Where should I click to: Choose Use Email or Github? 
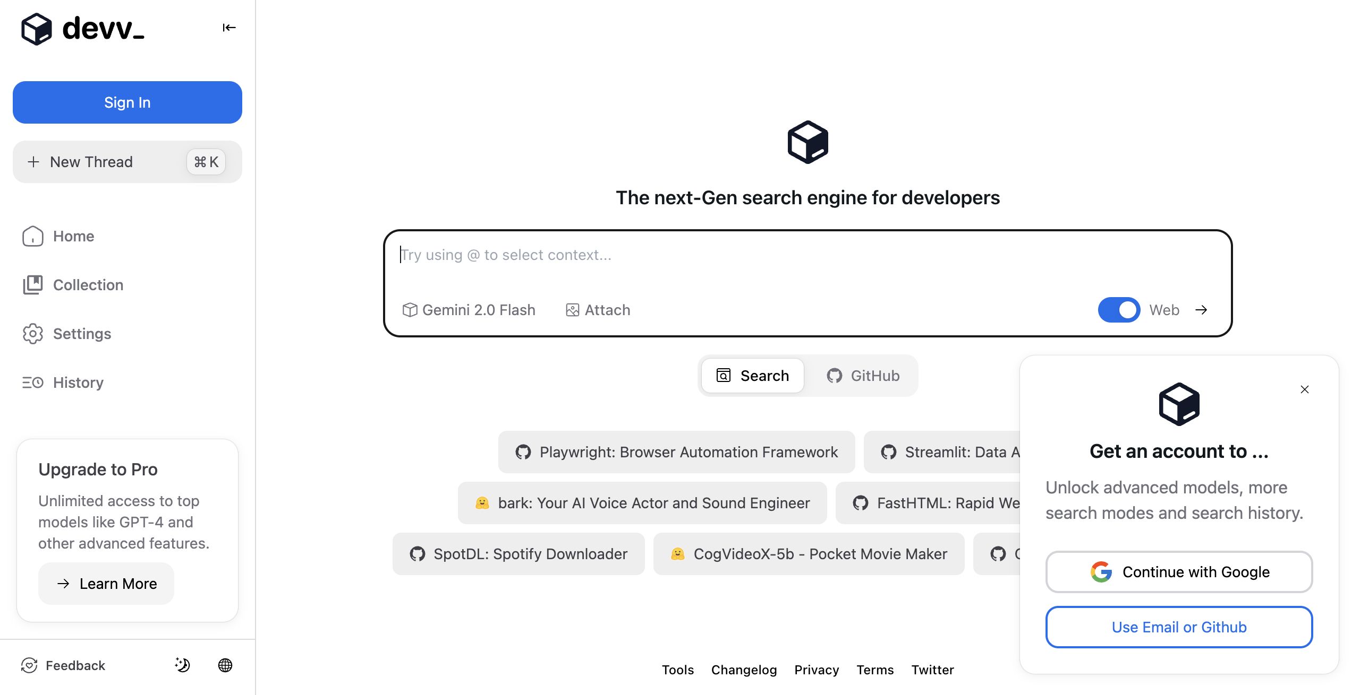tap(1179, 627)
